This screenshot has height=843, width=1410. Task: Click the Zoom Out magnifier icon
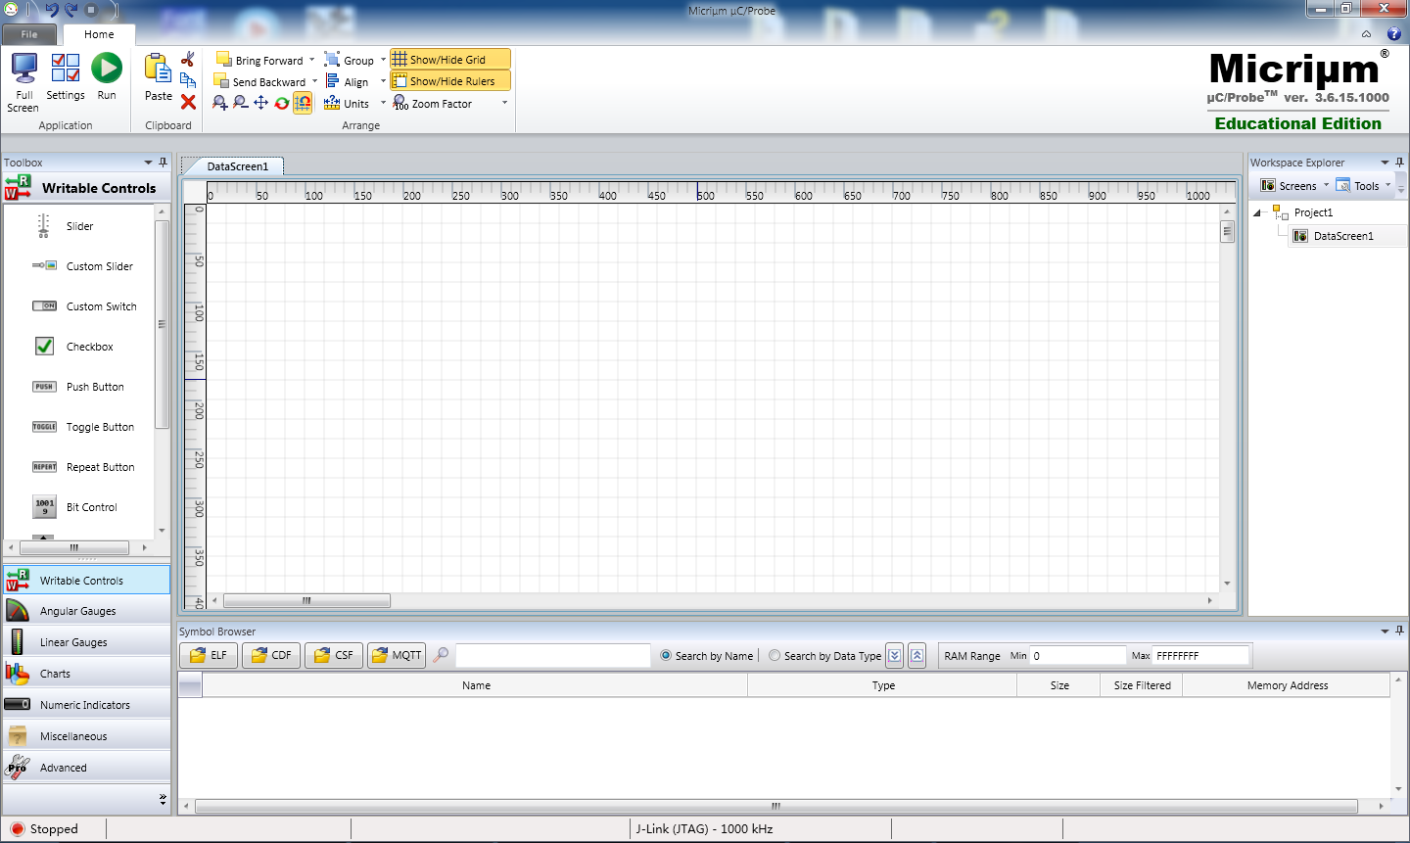click(240, 103)
